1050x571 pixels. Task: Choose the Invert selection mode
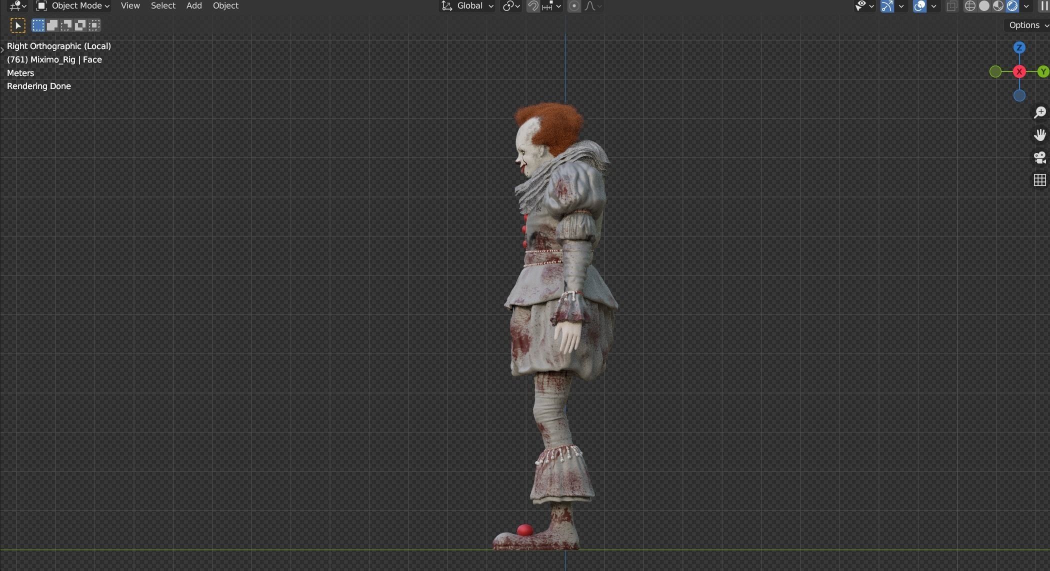(x=80, y=25)
